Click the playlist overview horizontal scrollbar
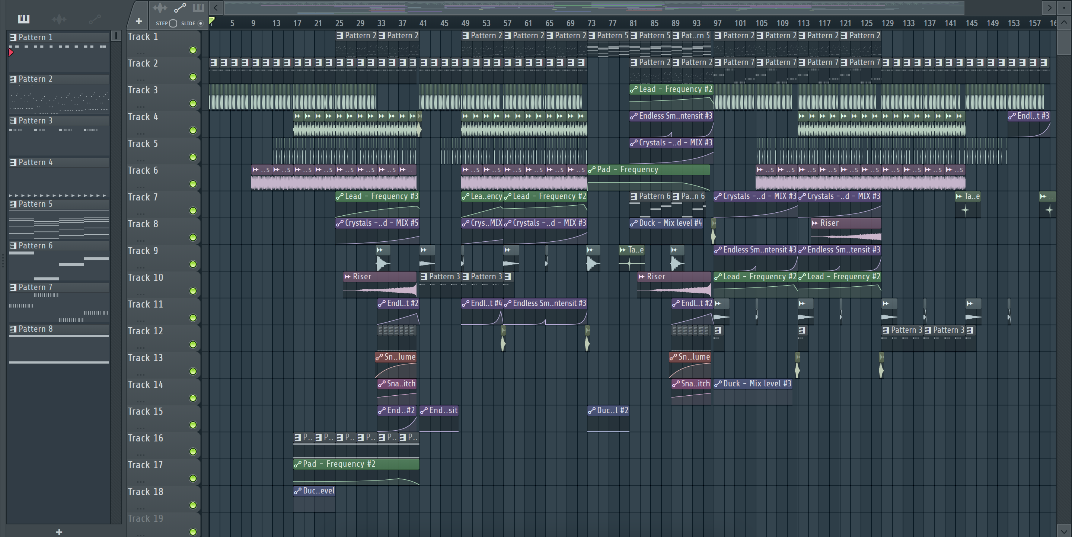The height and width of the screenshot is (537, 1072). point(594,7)
